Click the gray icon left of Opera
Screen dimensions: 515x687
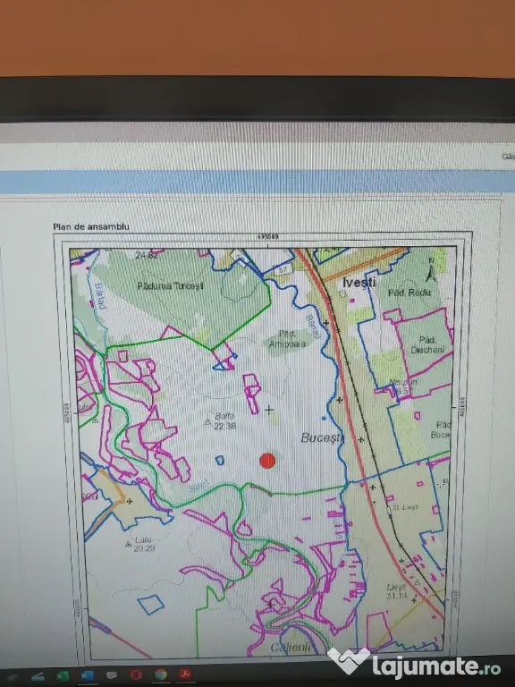[112, 674]
